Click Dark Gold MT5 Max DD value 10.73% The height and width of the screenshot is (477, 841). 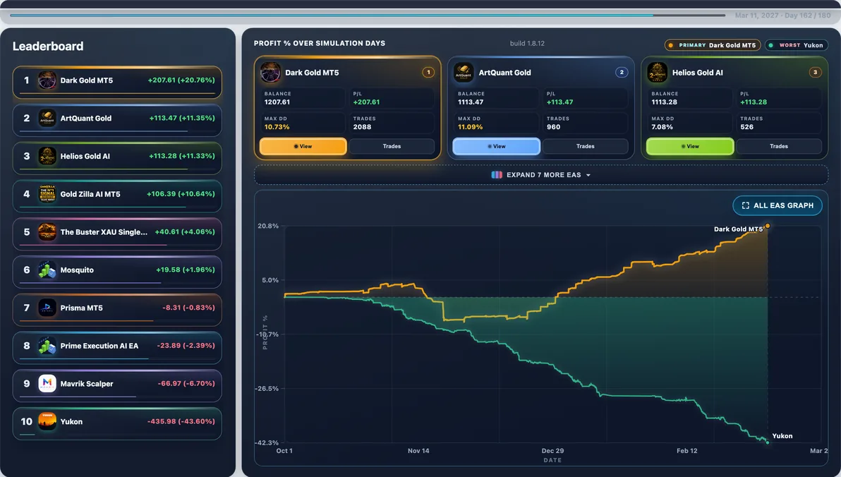[277, 127]
